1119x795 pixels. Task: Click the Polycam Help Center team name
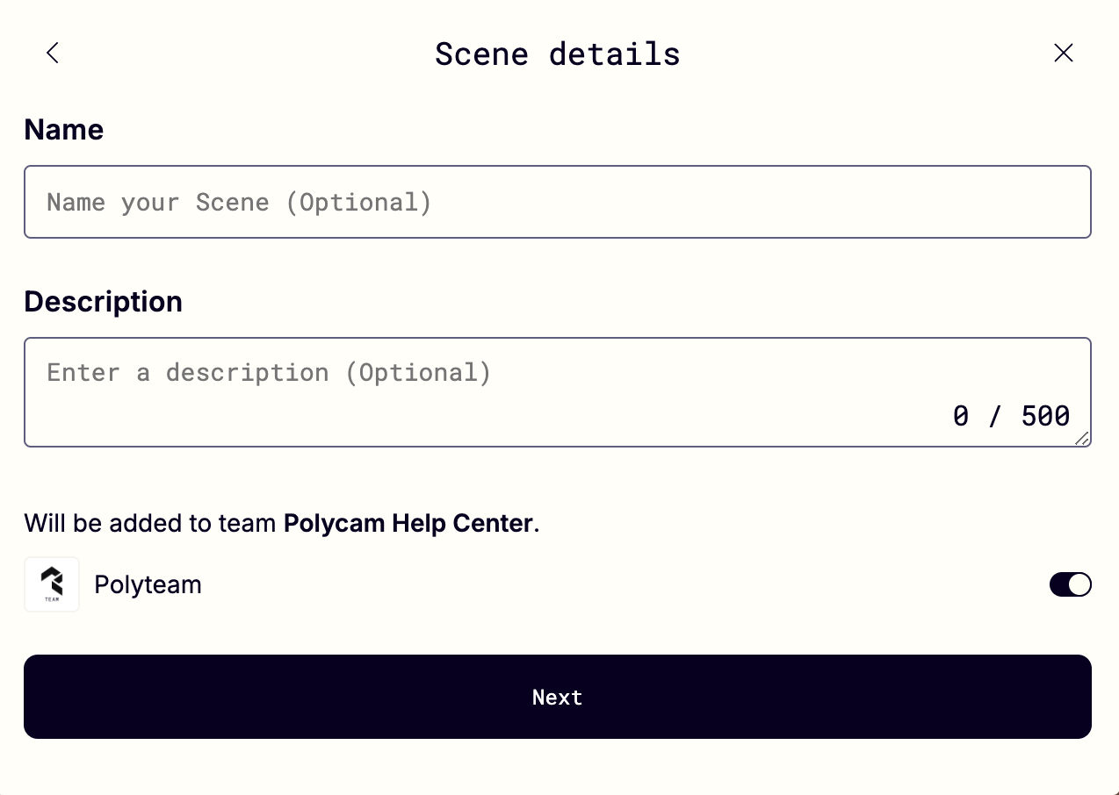tap(408, 524)
